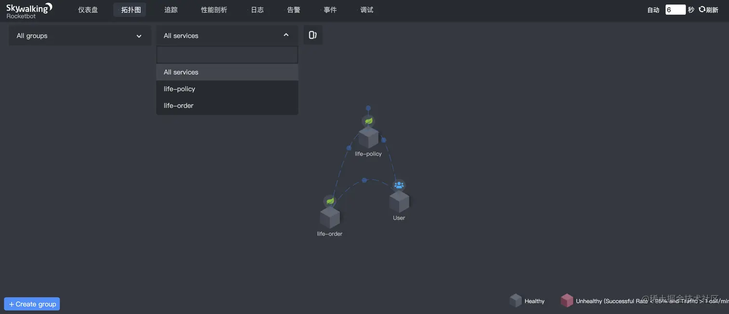Click the User node cube
Image resolution: width=729 pixels, height=314 pixels.
[x=399, y=202]
